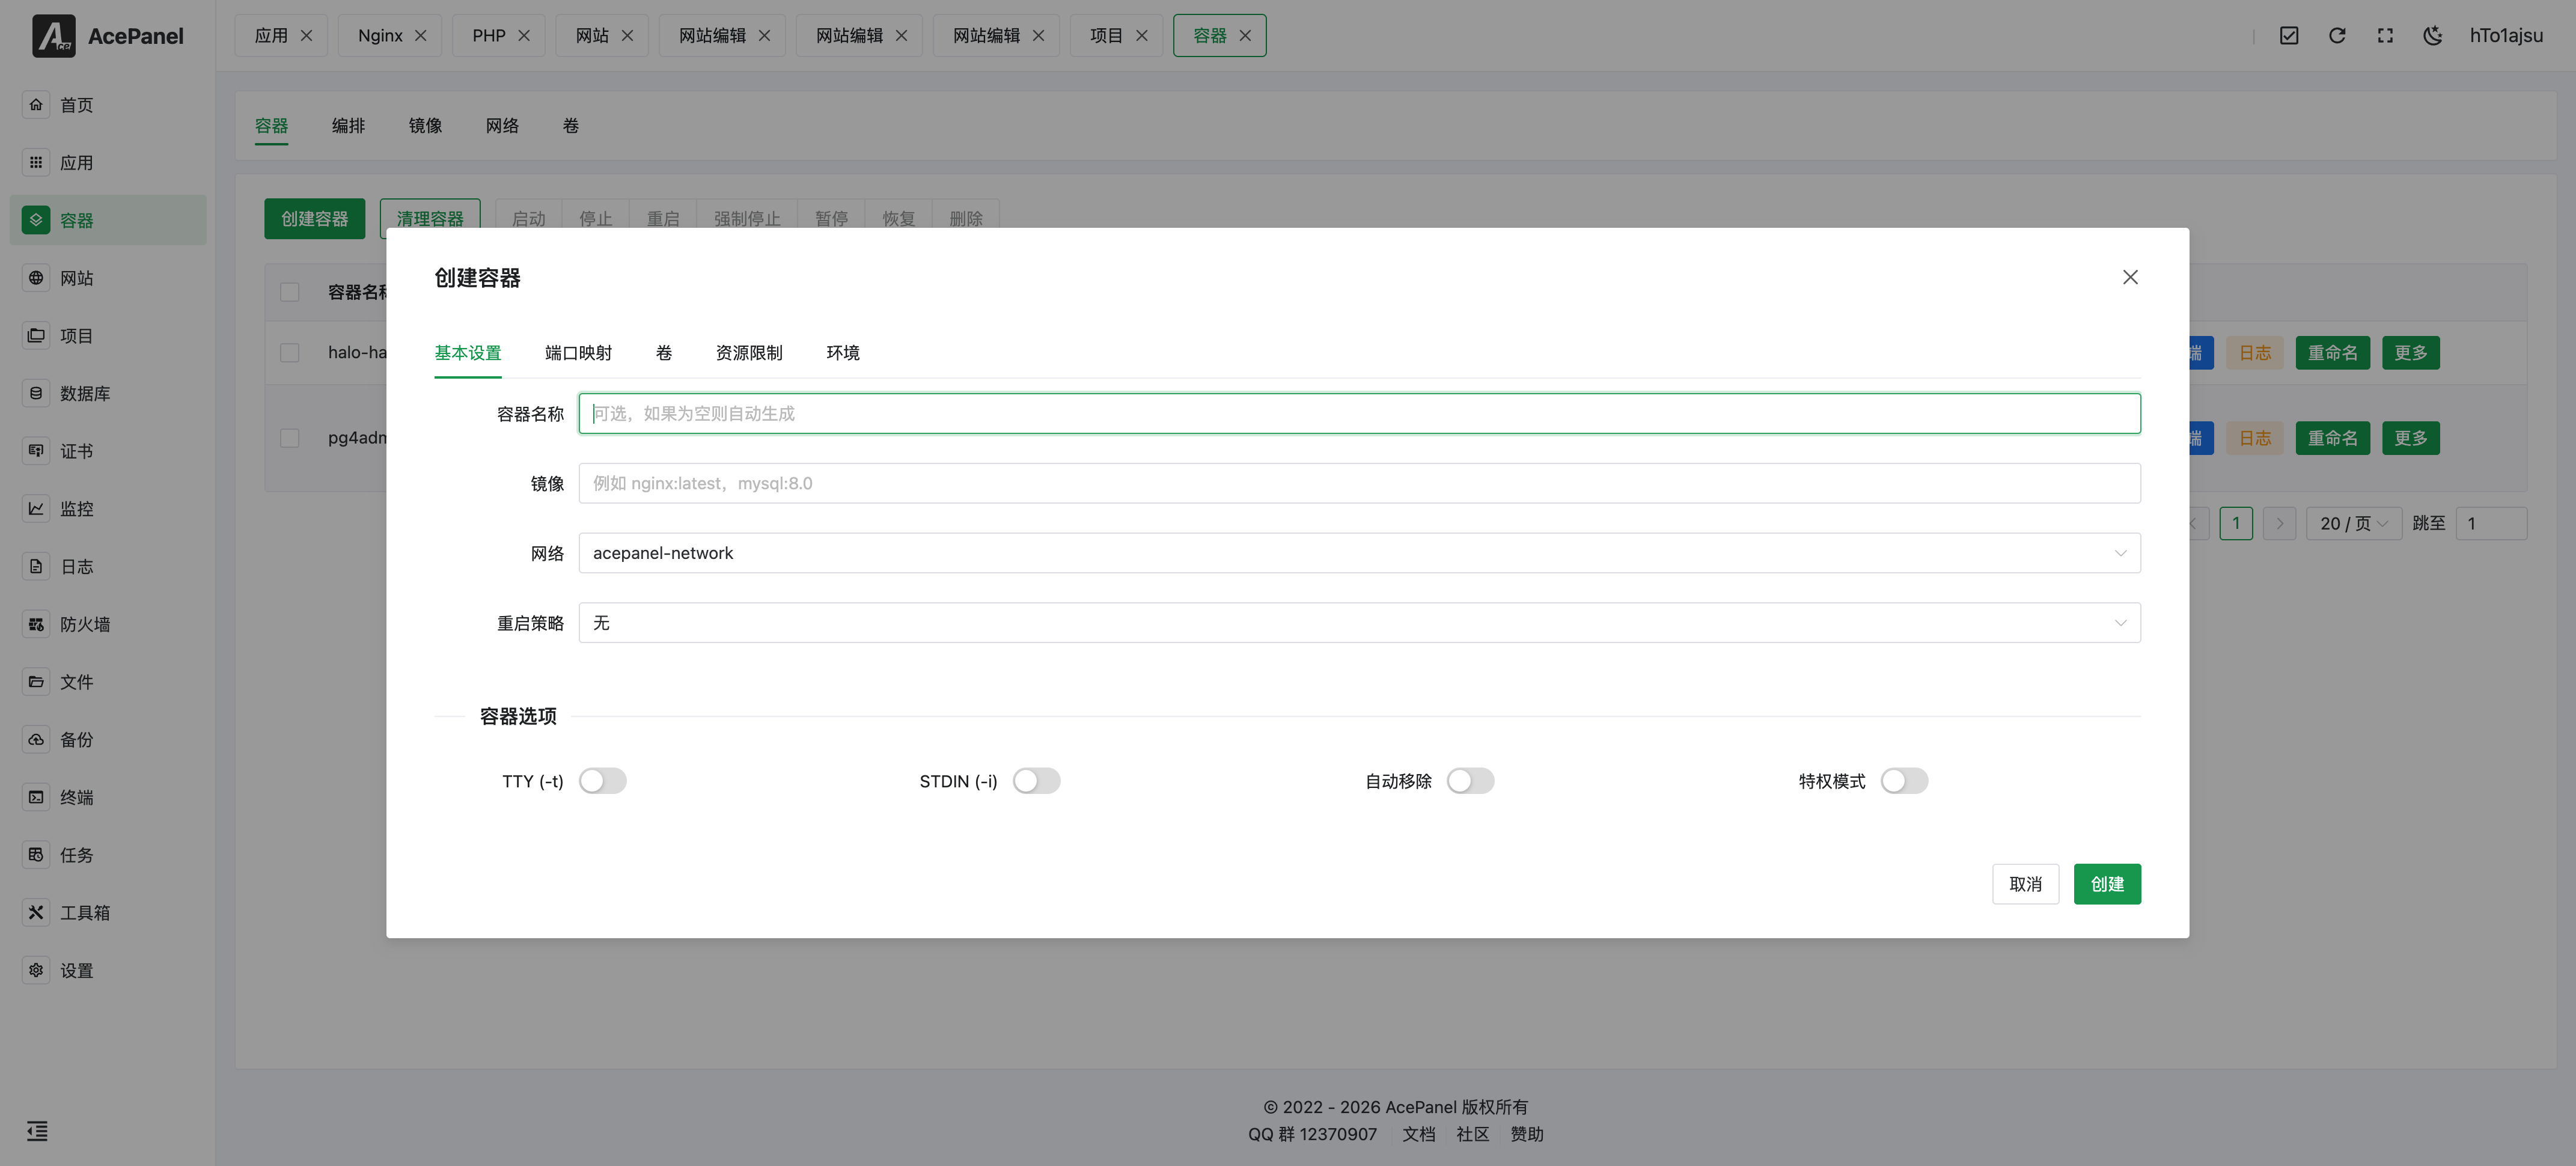Enter fullscreen via the expand icon
The image size is (2576, 1166).
click(2385, 35)
